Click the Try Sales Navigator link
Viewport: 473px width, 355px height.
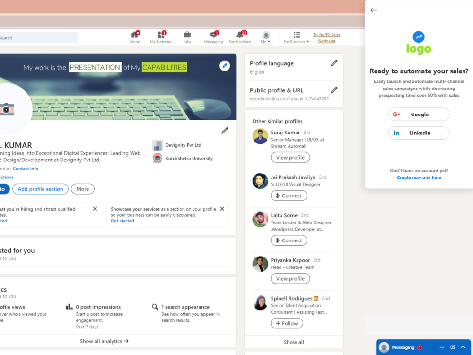coord(327,38)
